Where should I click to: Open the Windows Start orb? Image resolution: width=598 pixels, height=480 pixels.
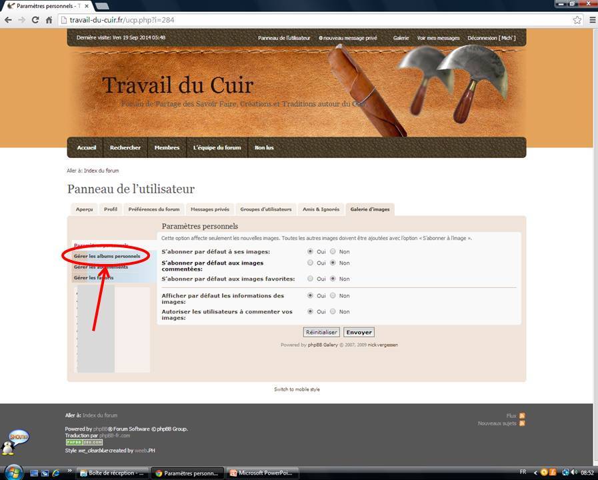coord(13,471)
